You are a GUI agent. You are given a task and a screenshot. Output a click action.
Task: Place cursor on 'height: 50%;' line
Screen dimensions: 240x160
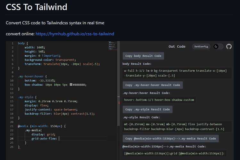(35, 52)
